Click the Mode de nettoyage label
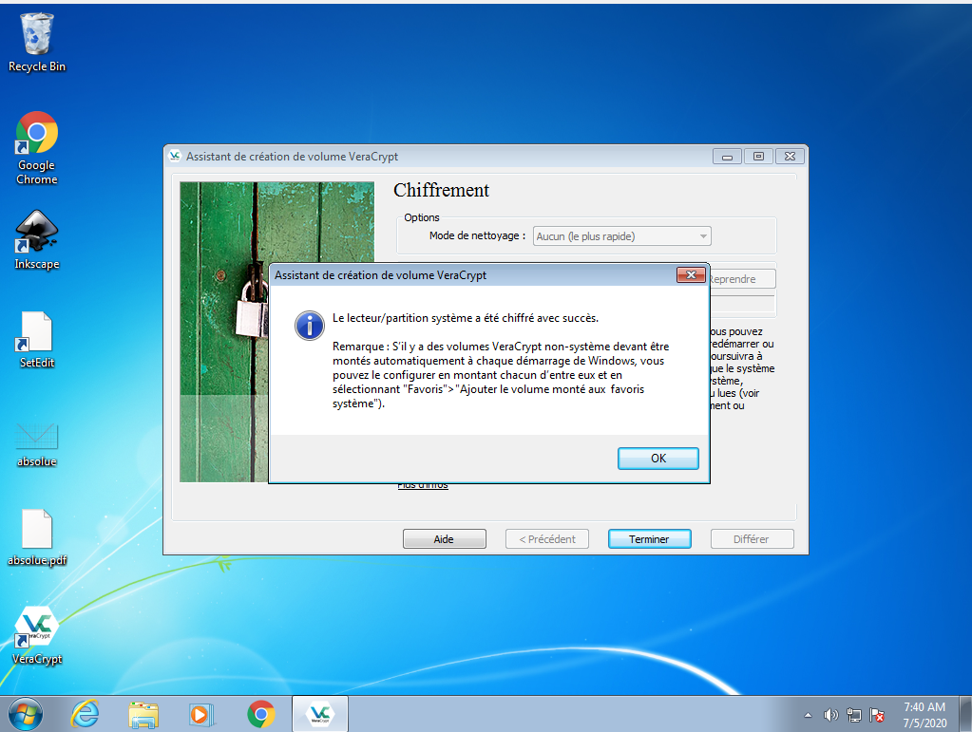972x732 pixels. pyautogui.click(x=477, y=236)
